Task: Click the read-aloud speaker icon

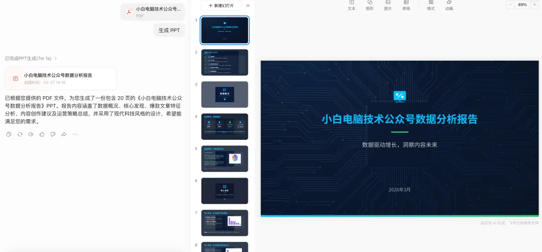Action: click(x=31, y=134)
